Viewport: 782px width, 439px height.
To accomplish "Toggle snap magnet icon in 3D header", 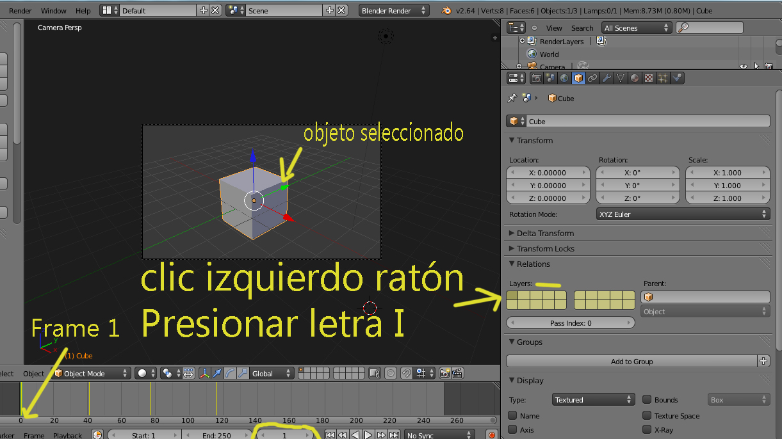I will (x=406, y=373).
